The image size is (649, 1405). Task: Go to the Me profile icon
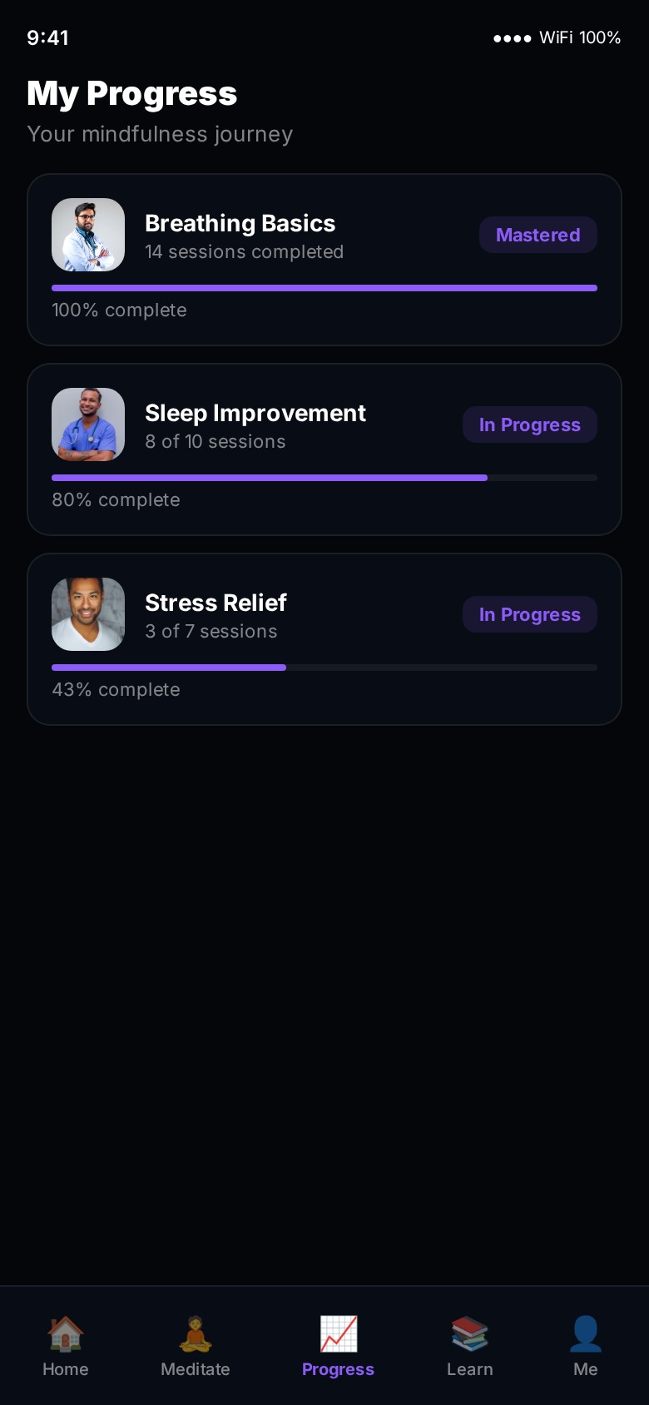[x=585, y=1333]
